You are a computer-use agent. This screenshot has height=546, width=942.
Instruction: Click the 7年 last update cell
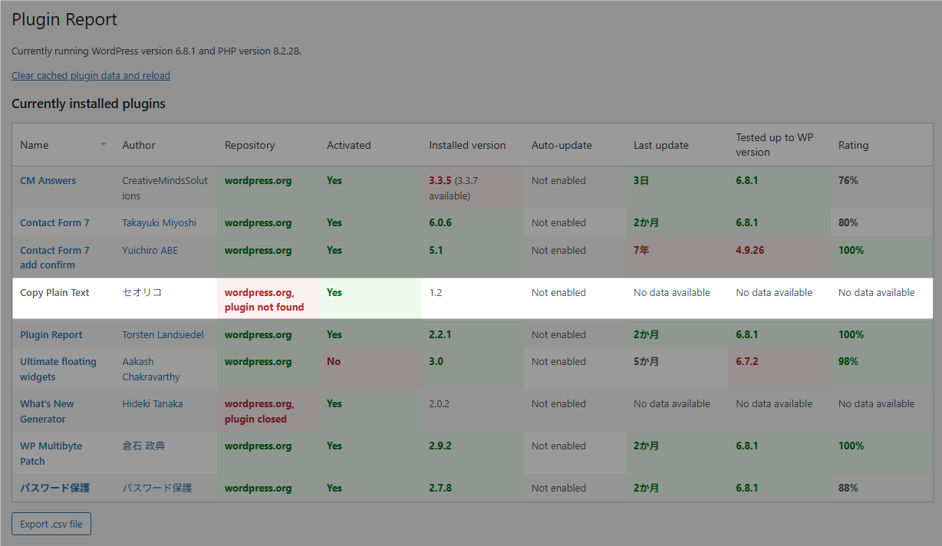coord(677,258)
